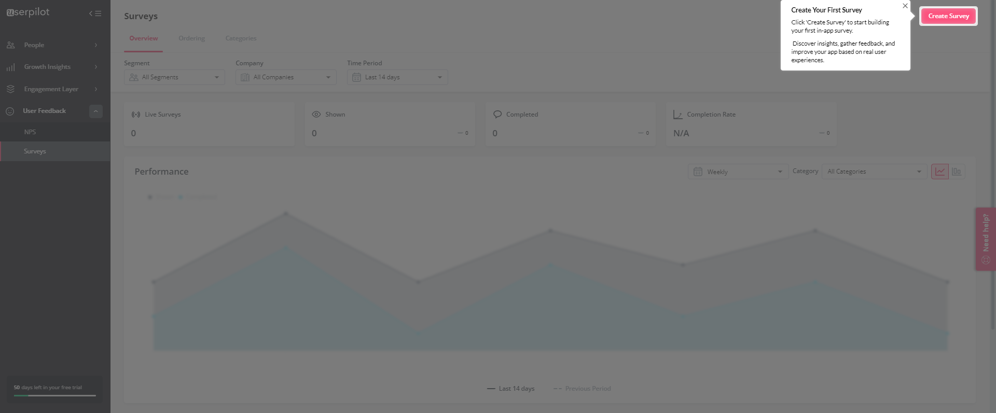The width and height of the screenshot is (996, 413).
Task: Click the Create Survey button
Action: click(948, 16)
